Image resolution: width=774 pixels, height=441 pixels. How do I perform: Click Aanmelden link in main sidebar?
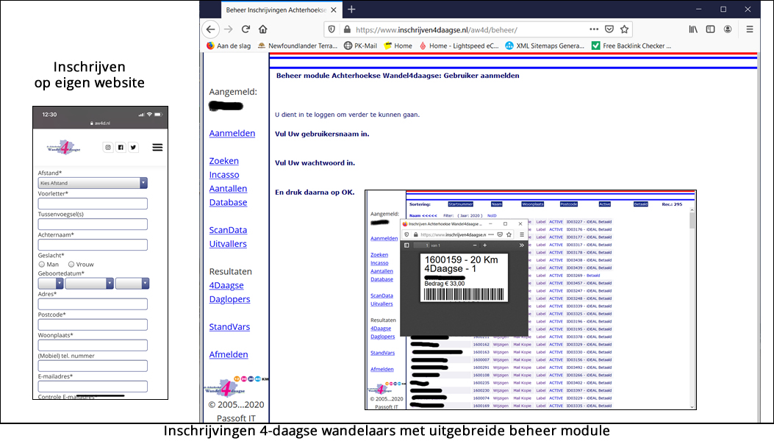pos(232,133)
